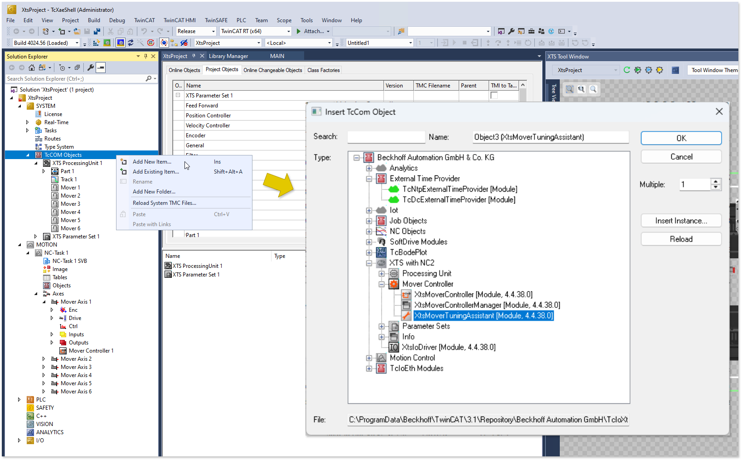Click Cancel in Insert TcCom Object dialog
Viewport: 742px width, 460px height.
pyautogui.click(x=681, y=157)
